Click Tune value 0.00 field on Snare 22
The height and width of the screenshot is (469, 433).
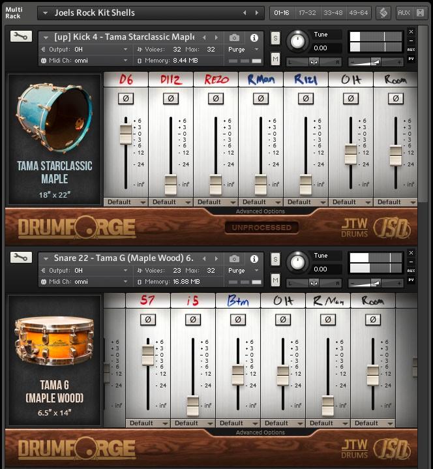[x=327, y=269]
